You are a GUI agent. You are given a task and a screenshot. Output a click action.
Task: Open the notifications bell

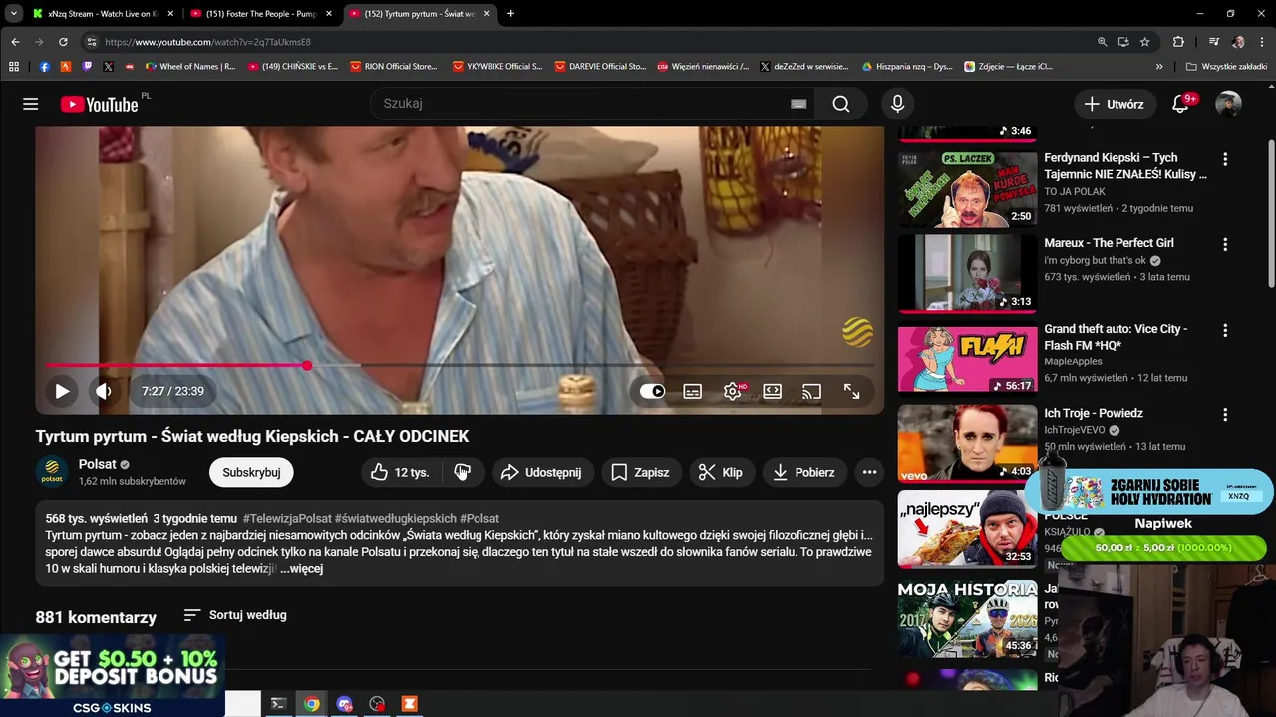tap(1180, 104)
